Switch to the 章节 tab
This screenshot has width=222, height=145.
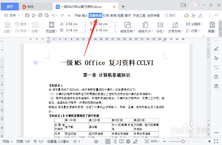coord(128,15)
